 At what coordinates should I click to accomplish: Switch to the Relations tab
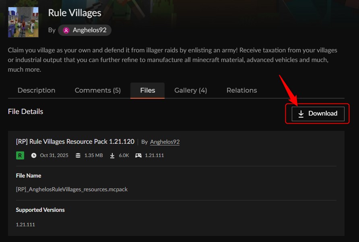(241, 90)
